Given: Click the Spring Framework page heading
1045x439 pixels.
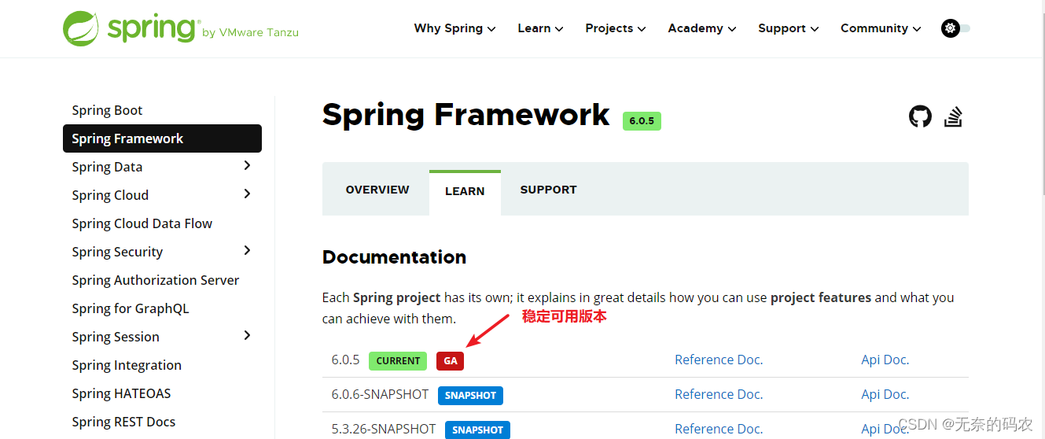Looking at the screenshot, I should (465, 115).
